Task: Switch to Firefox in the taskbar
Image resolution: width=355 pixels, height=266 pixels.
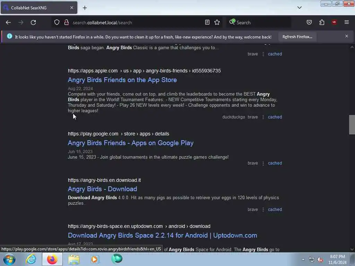Action: [52, 259]
